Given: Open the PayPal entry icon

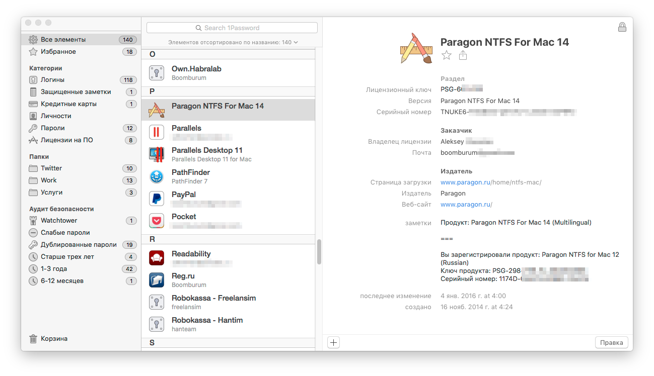Looking at the screenshot, I should tap(157, 199).
